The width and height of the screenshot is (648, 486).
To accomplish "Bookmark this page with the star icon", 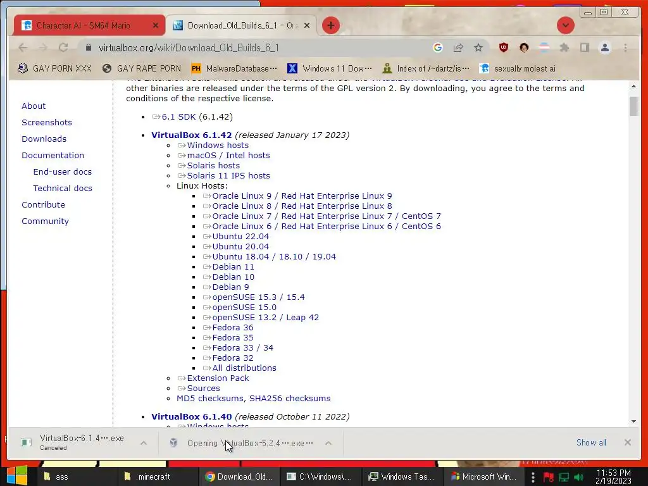I will (x=478, y=48).
